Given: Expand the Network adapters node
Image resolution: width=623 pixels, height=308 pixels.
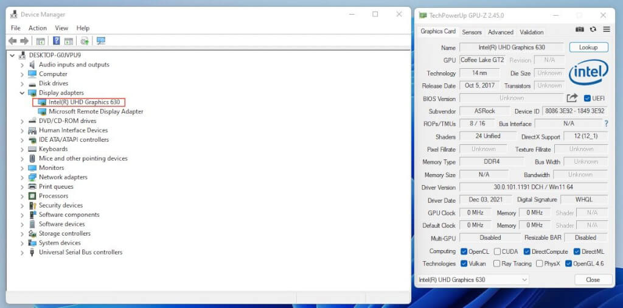Looking at the screenshot, I should coord(23,177).
